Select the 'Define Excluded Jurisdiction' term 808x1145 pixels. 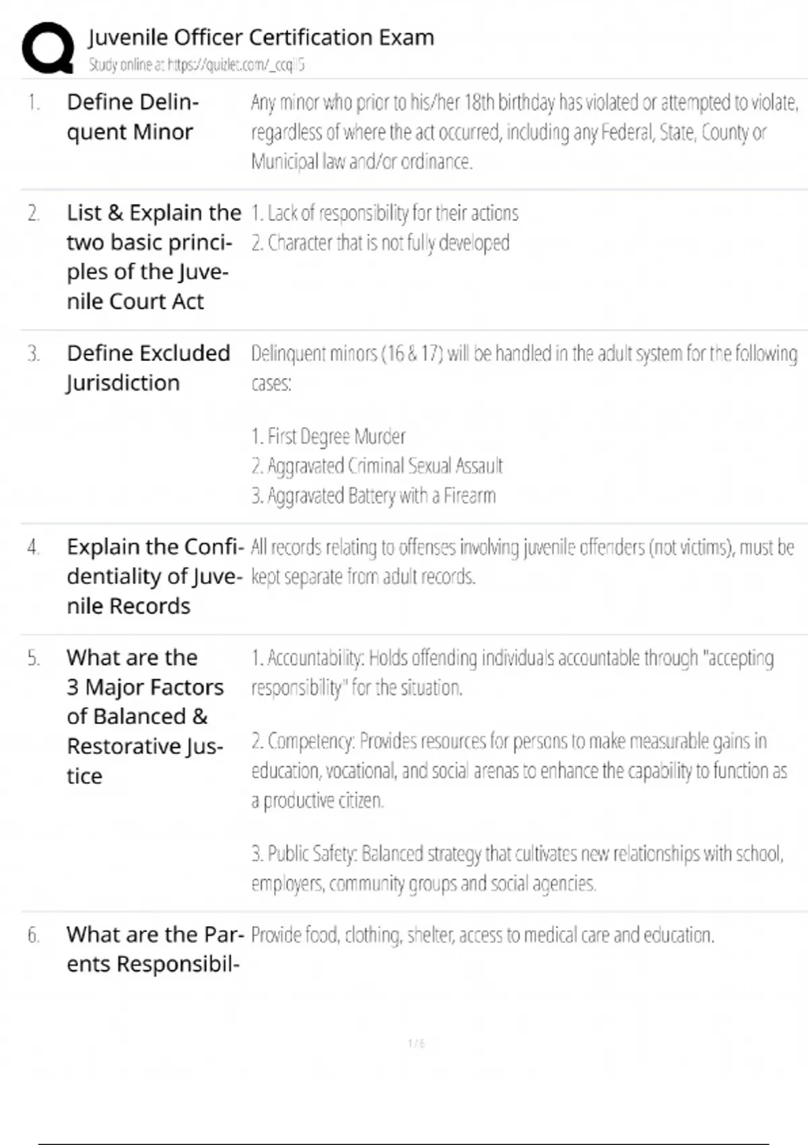148,367
